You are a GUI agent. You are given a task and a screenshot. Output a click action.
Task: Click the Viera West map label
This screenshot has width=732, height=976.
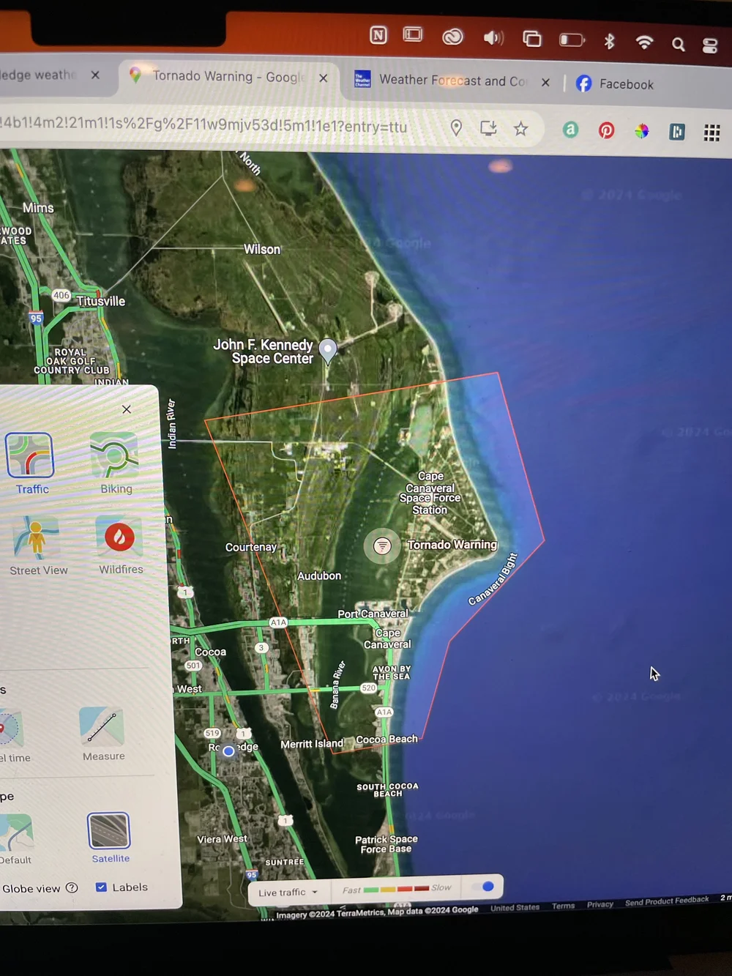point(222,839)
